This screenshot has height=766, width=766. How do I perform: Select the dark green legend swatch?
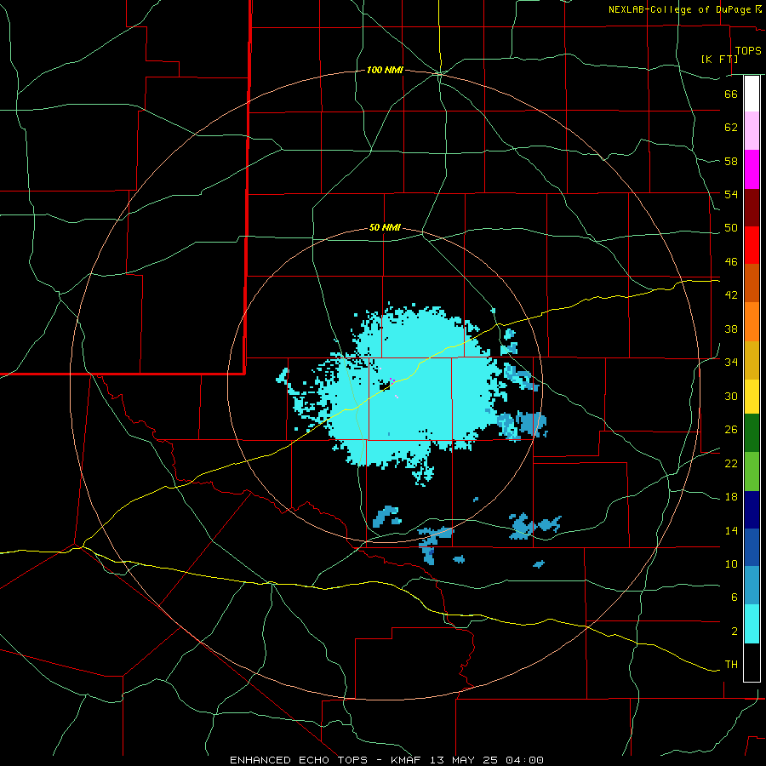752,433
